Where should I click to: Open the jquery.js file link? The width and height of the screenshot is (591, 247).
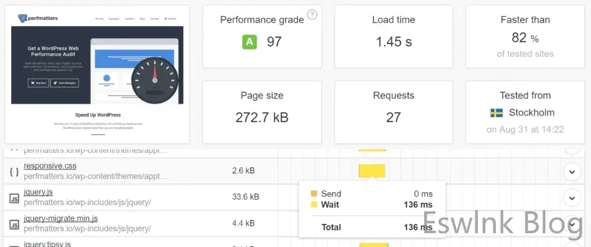[38, 192]
